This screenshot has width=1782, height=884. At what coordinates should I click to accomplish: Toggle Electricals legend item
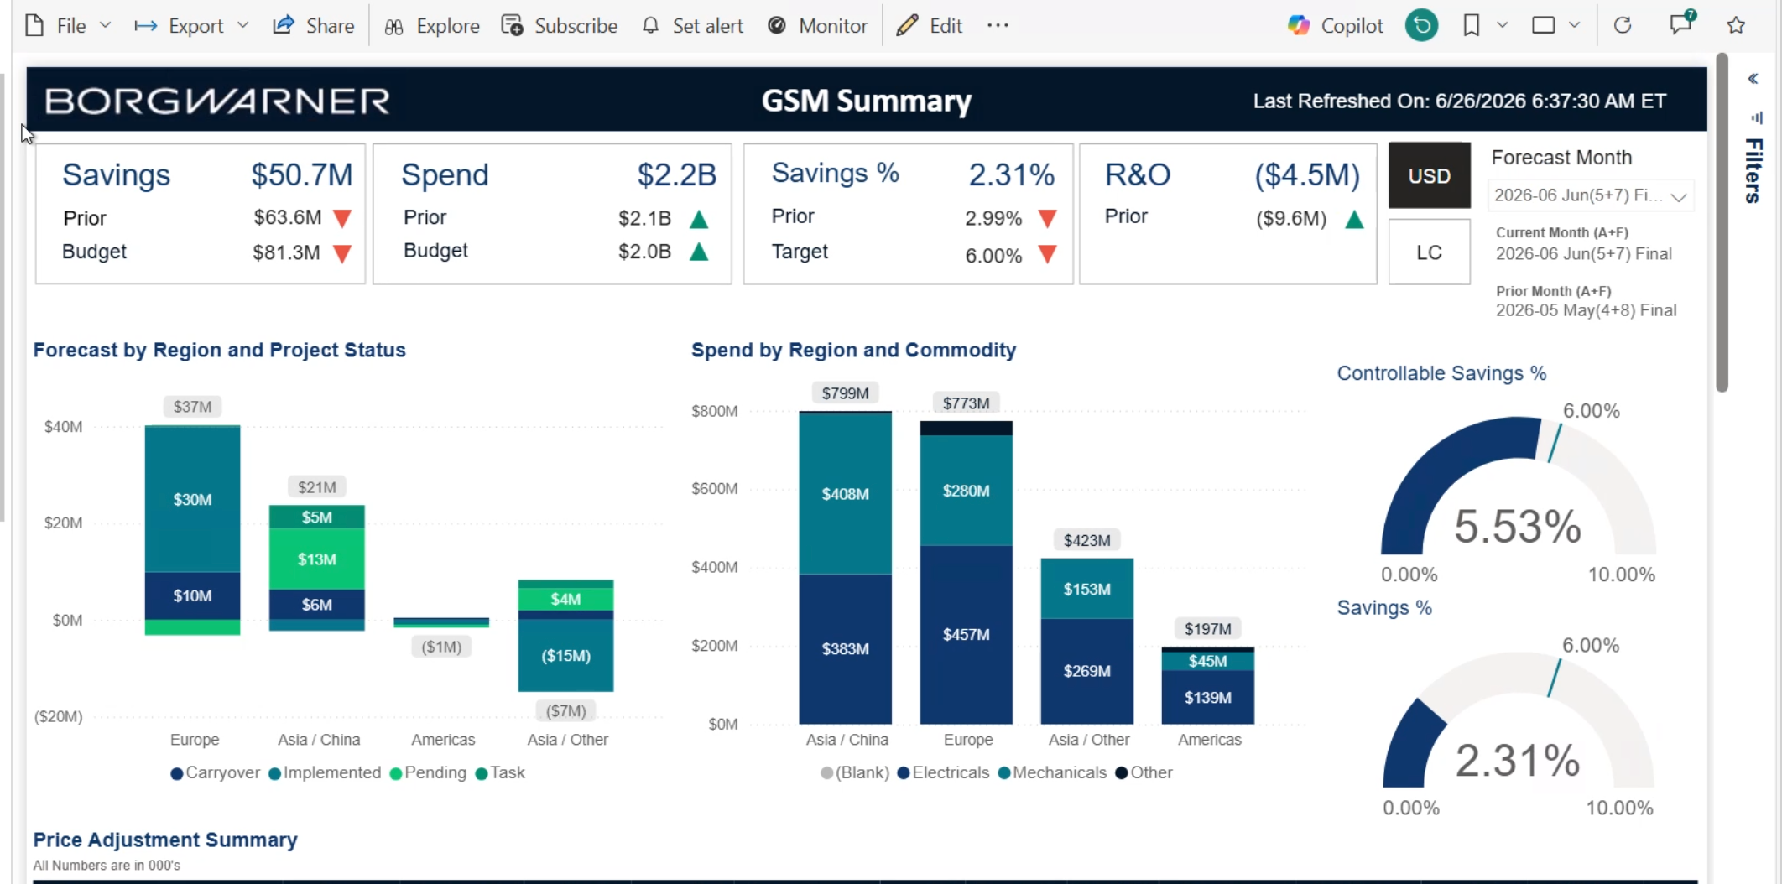pos(944,772)
